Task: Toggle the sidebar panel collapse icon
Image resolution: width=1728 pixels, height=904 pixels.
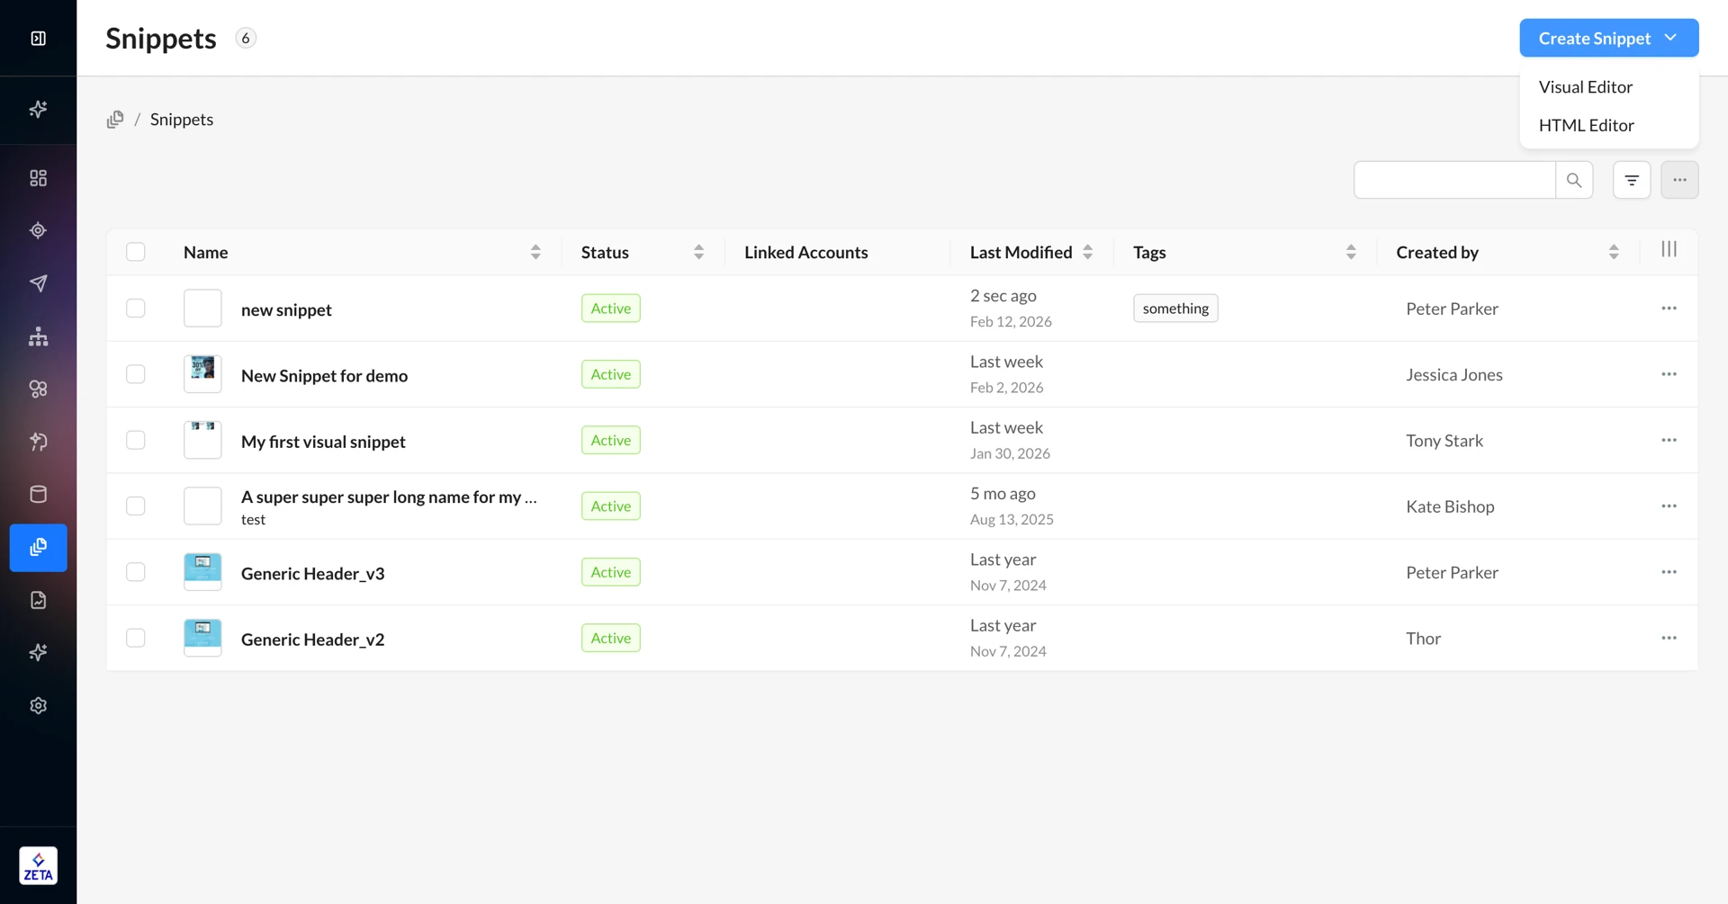Action: (38, 38)
